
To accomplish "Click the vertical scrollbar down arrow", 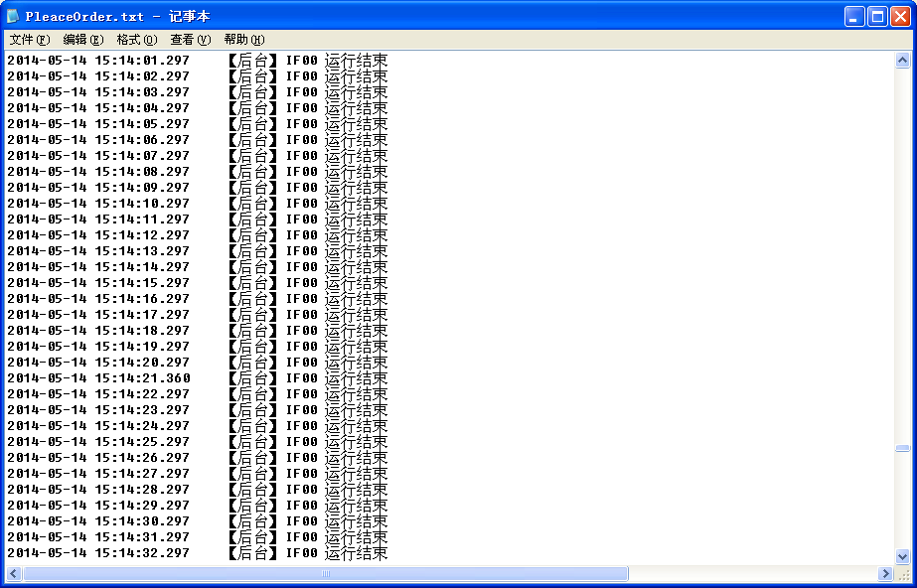I will pos(902,556).
